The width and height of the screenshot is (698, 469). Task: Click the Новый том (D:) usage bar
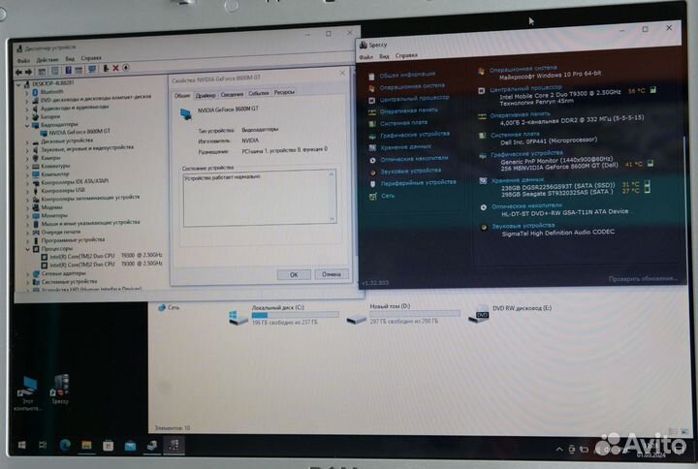click(x=415, y=314)
